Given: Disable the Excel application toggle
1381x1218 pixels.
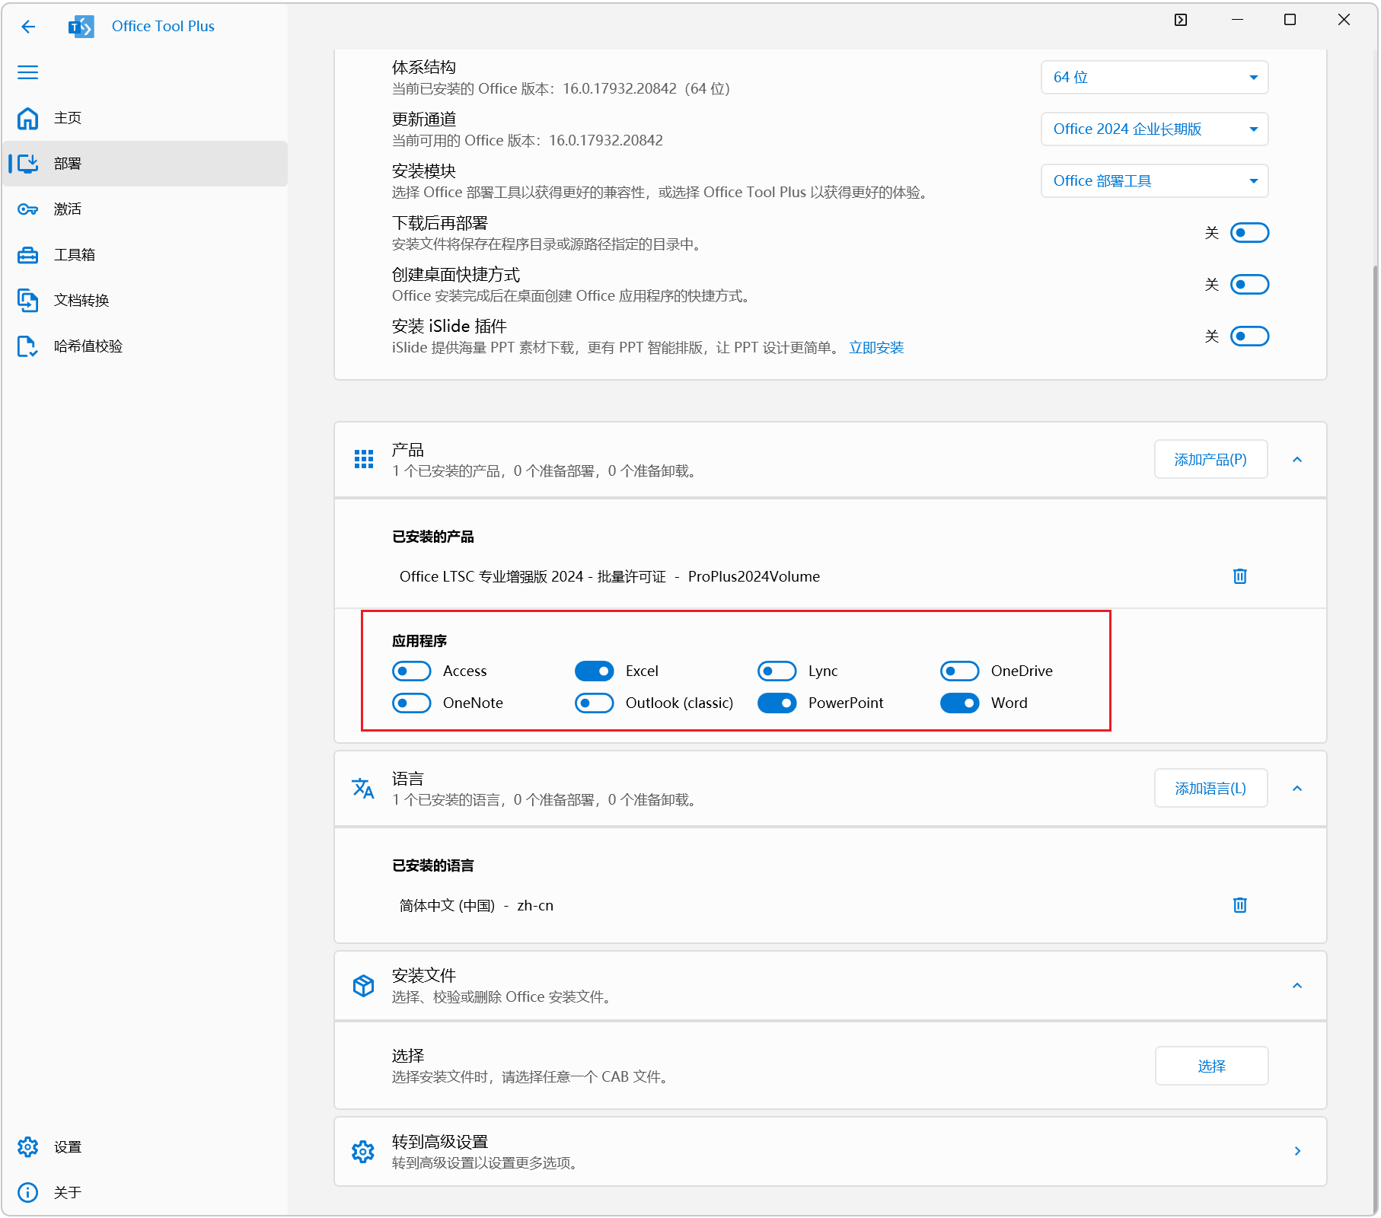Looking at the screenshot, I should (595, 671).
